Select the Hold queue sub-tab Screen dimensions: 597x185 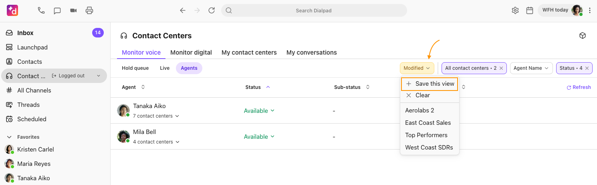(135, 68)
